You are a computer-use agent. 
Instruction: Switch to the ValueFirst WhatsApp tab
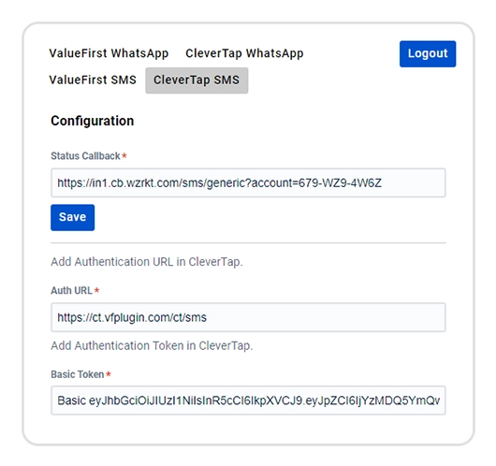pyautogui.click(x=109, y=53)
